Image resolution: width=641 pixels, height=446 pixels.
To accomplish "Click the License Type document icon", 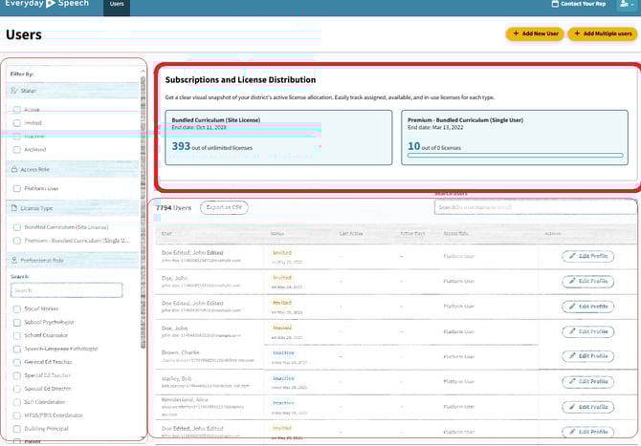I will 14,208.
